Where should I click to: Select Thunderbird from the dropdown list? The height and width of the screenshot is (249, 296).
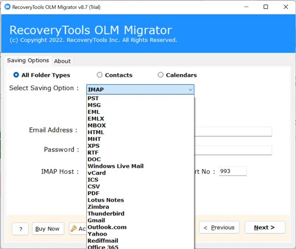tap(106, 213)
